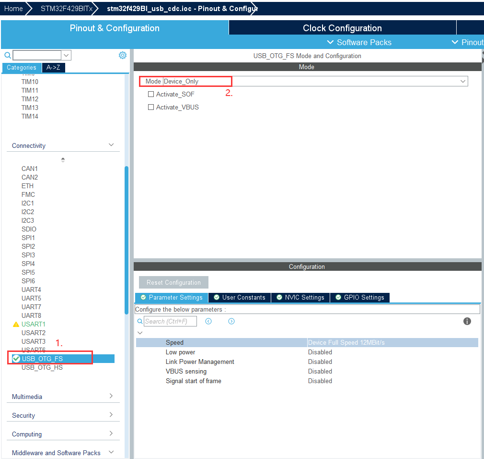
Task: Select USART3 in the peripheral list
Action: click(x=34, y=341)
